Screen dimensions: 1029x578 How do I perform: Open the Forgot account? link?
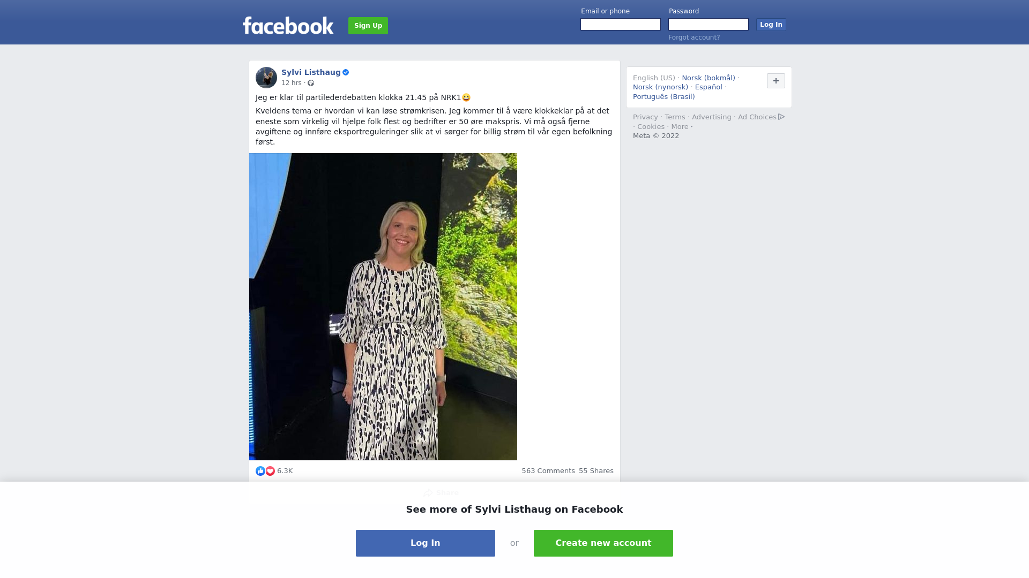(694, 37)
